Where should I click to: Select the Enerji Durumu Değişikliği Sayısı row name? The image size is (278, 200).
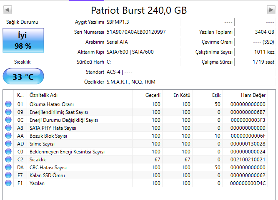[x=64, y=120]
